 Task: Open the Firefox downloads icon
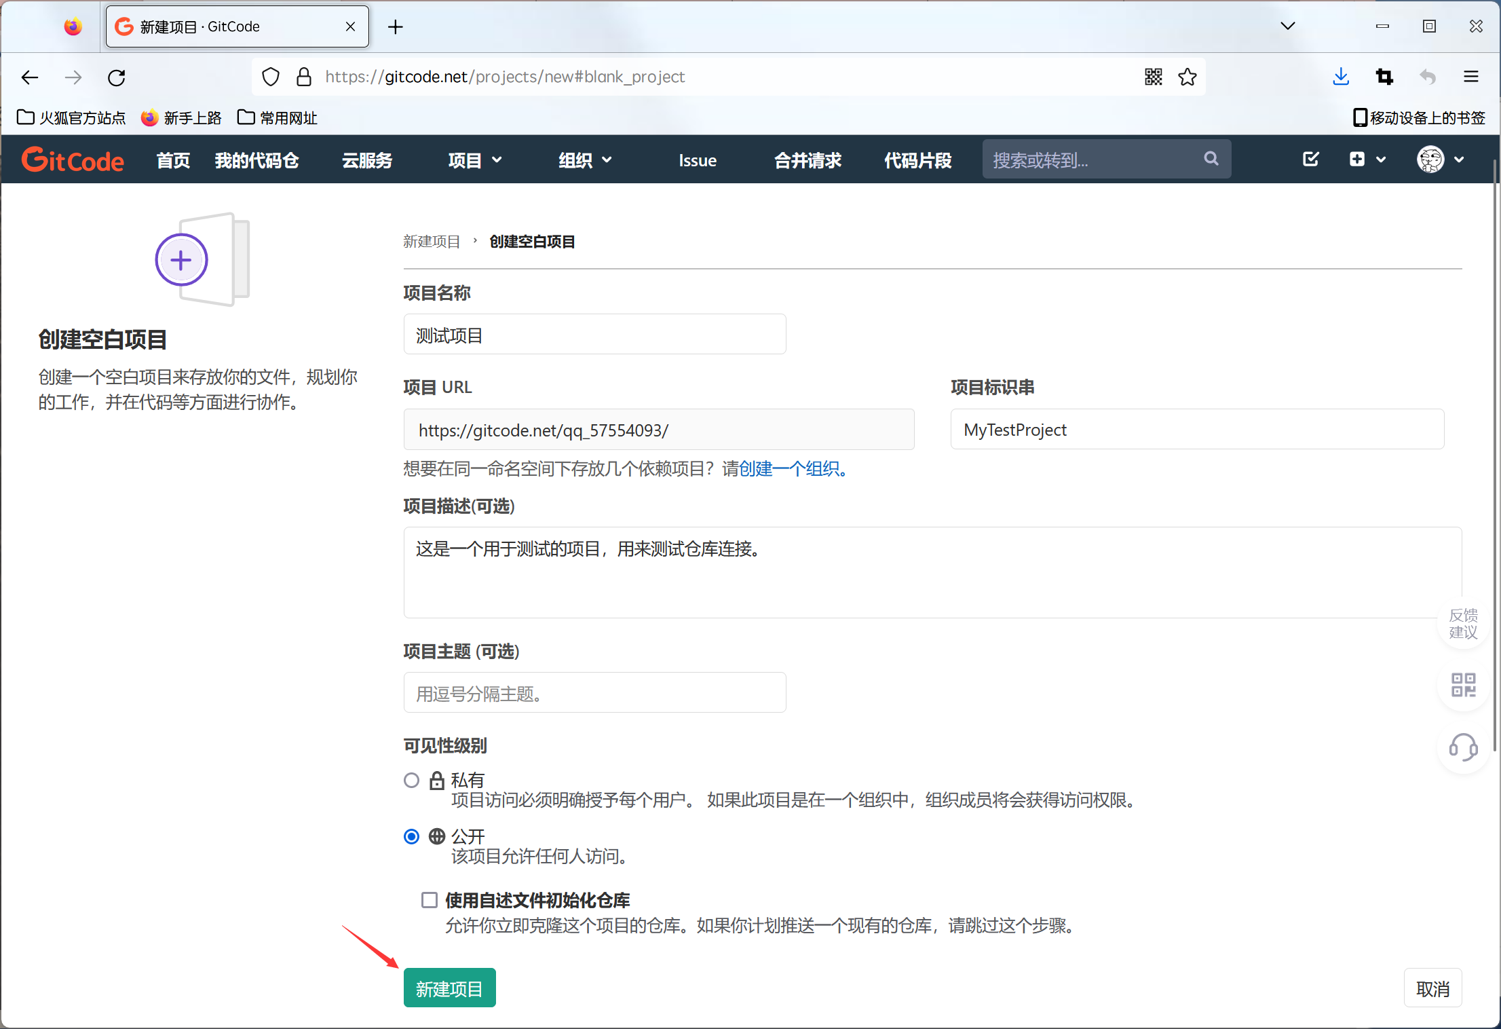tap(1340, 77)
